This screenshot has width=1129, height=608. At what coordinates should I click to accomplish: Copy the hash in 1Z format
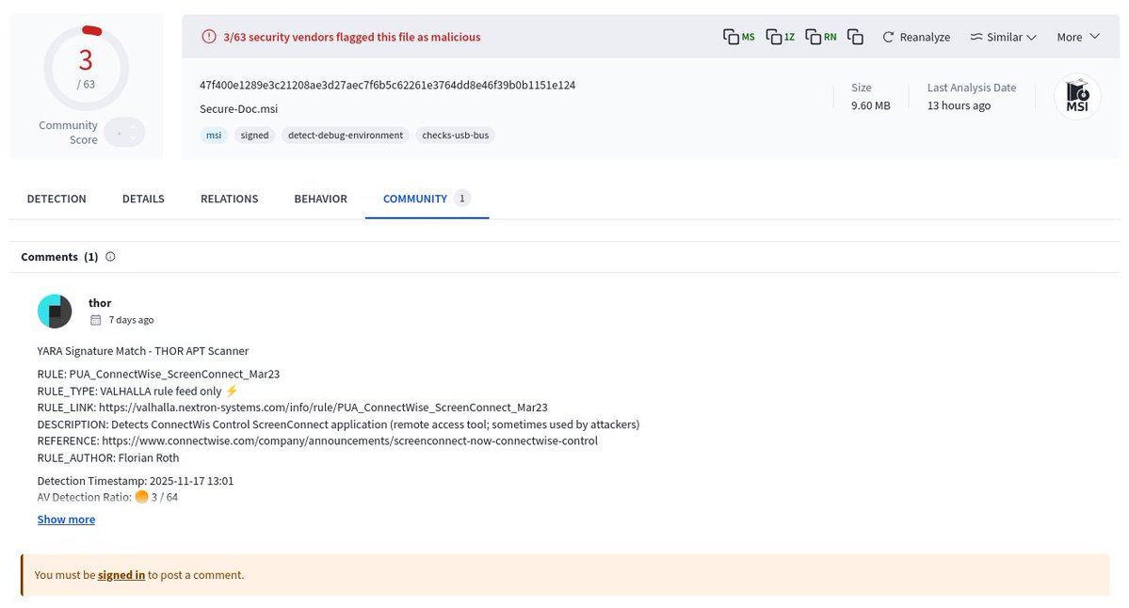point(778,35)
